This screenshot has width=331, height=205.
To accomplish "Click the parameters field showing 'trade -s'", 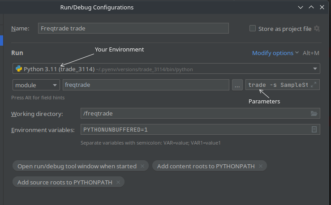I will pos(278,85).
